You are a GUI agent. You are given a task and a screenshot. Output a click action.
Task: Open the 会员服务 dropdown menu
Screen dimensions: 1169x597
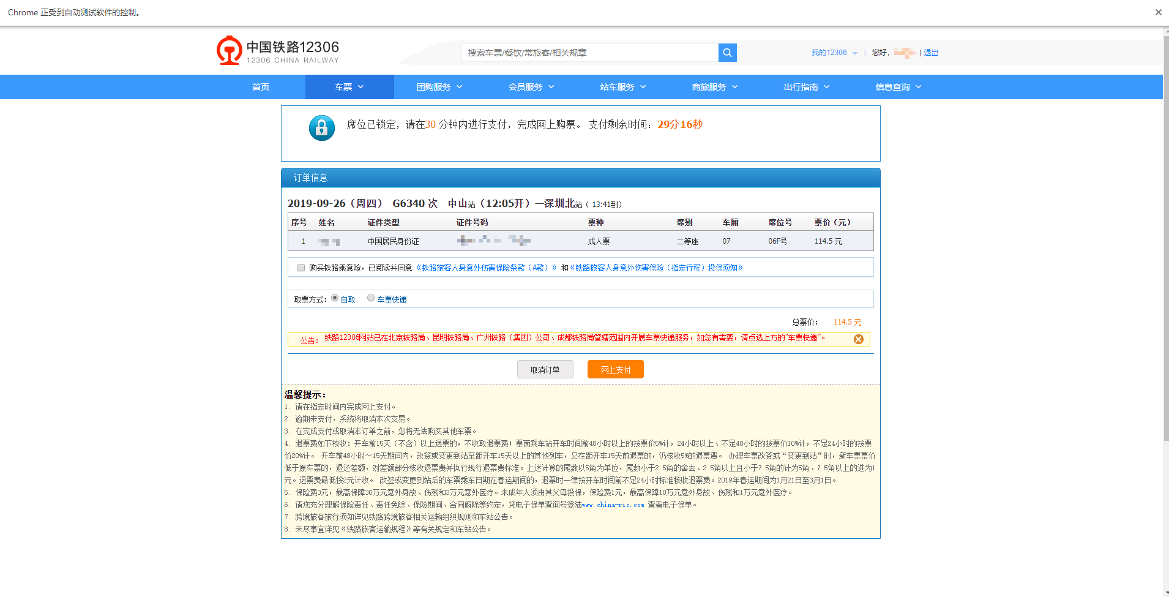click(531, 87)
